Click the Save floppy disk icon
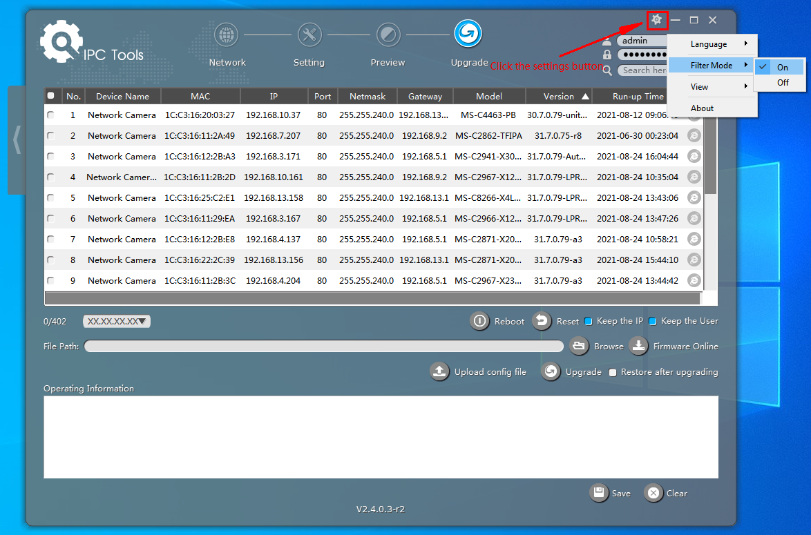 [599, 493]
